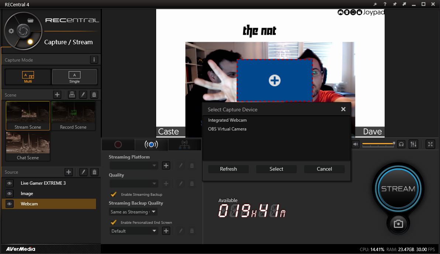This screenshot has height=254, width=440.
Task: Switch preview to full screen icon
Action: click(x=430, y=144)
